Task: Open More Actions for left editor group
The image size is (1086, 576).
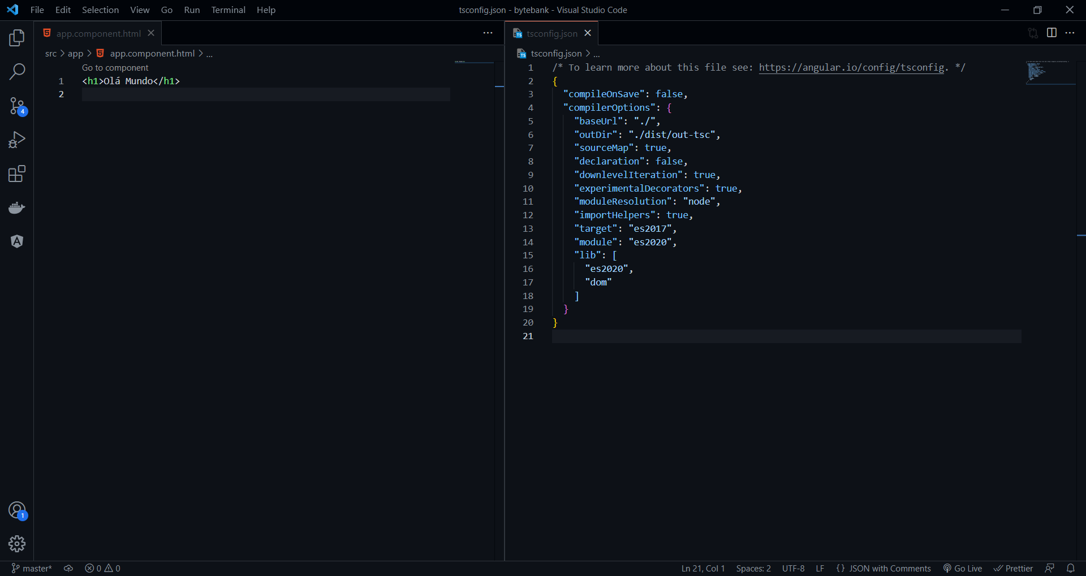Action: pos(488,33)
